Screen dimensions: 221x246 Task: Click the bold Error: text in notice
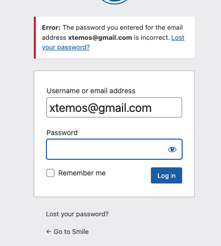click(51, 28)
